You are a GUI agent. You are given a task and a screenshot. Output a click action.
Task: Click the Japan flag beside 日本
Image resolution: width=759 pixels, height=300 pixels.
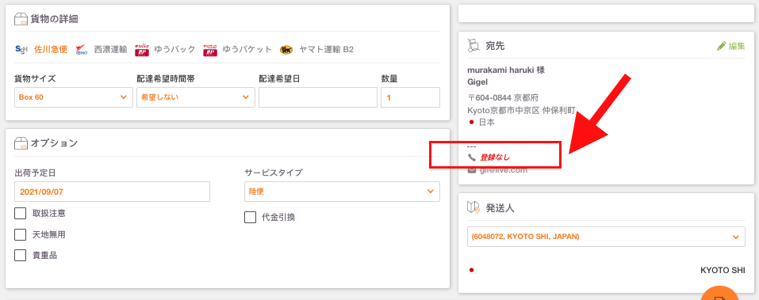click(x=472, y=122)
